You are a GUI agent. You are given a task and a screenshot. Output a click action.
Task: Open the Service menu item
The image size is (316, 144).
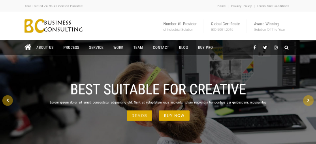click(96, 47)
